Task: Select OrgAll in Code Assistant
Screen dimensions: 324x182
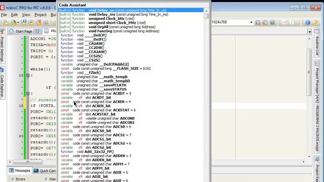Action: 131,27
